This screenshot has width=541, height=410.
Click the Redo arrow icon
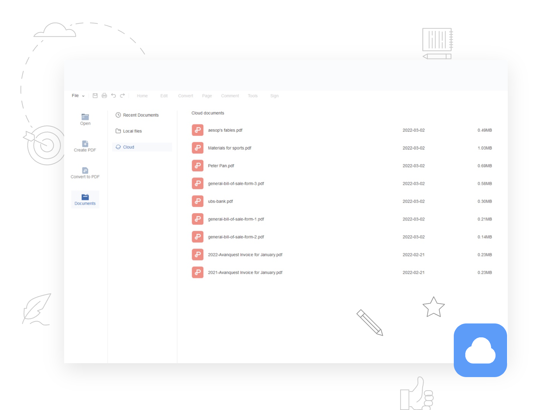coord(123,96)
